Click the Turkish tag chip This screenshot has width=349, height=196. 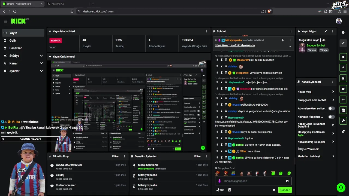pos(312,50)
